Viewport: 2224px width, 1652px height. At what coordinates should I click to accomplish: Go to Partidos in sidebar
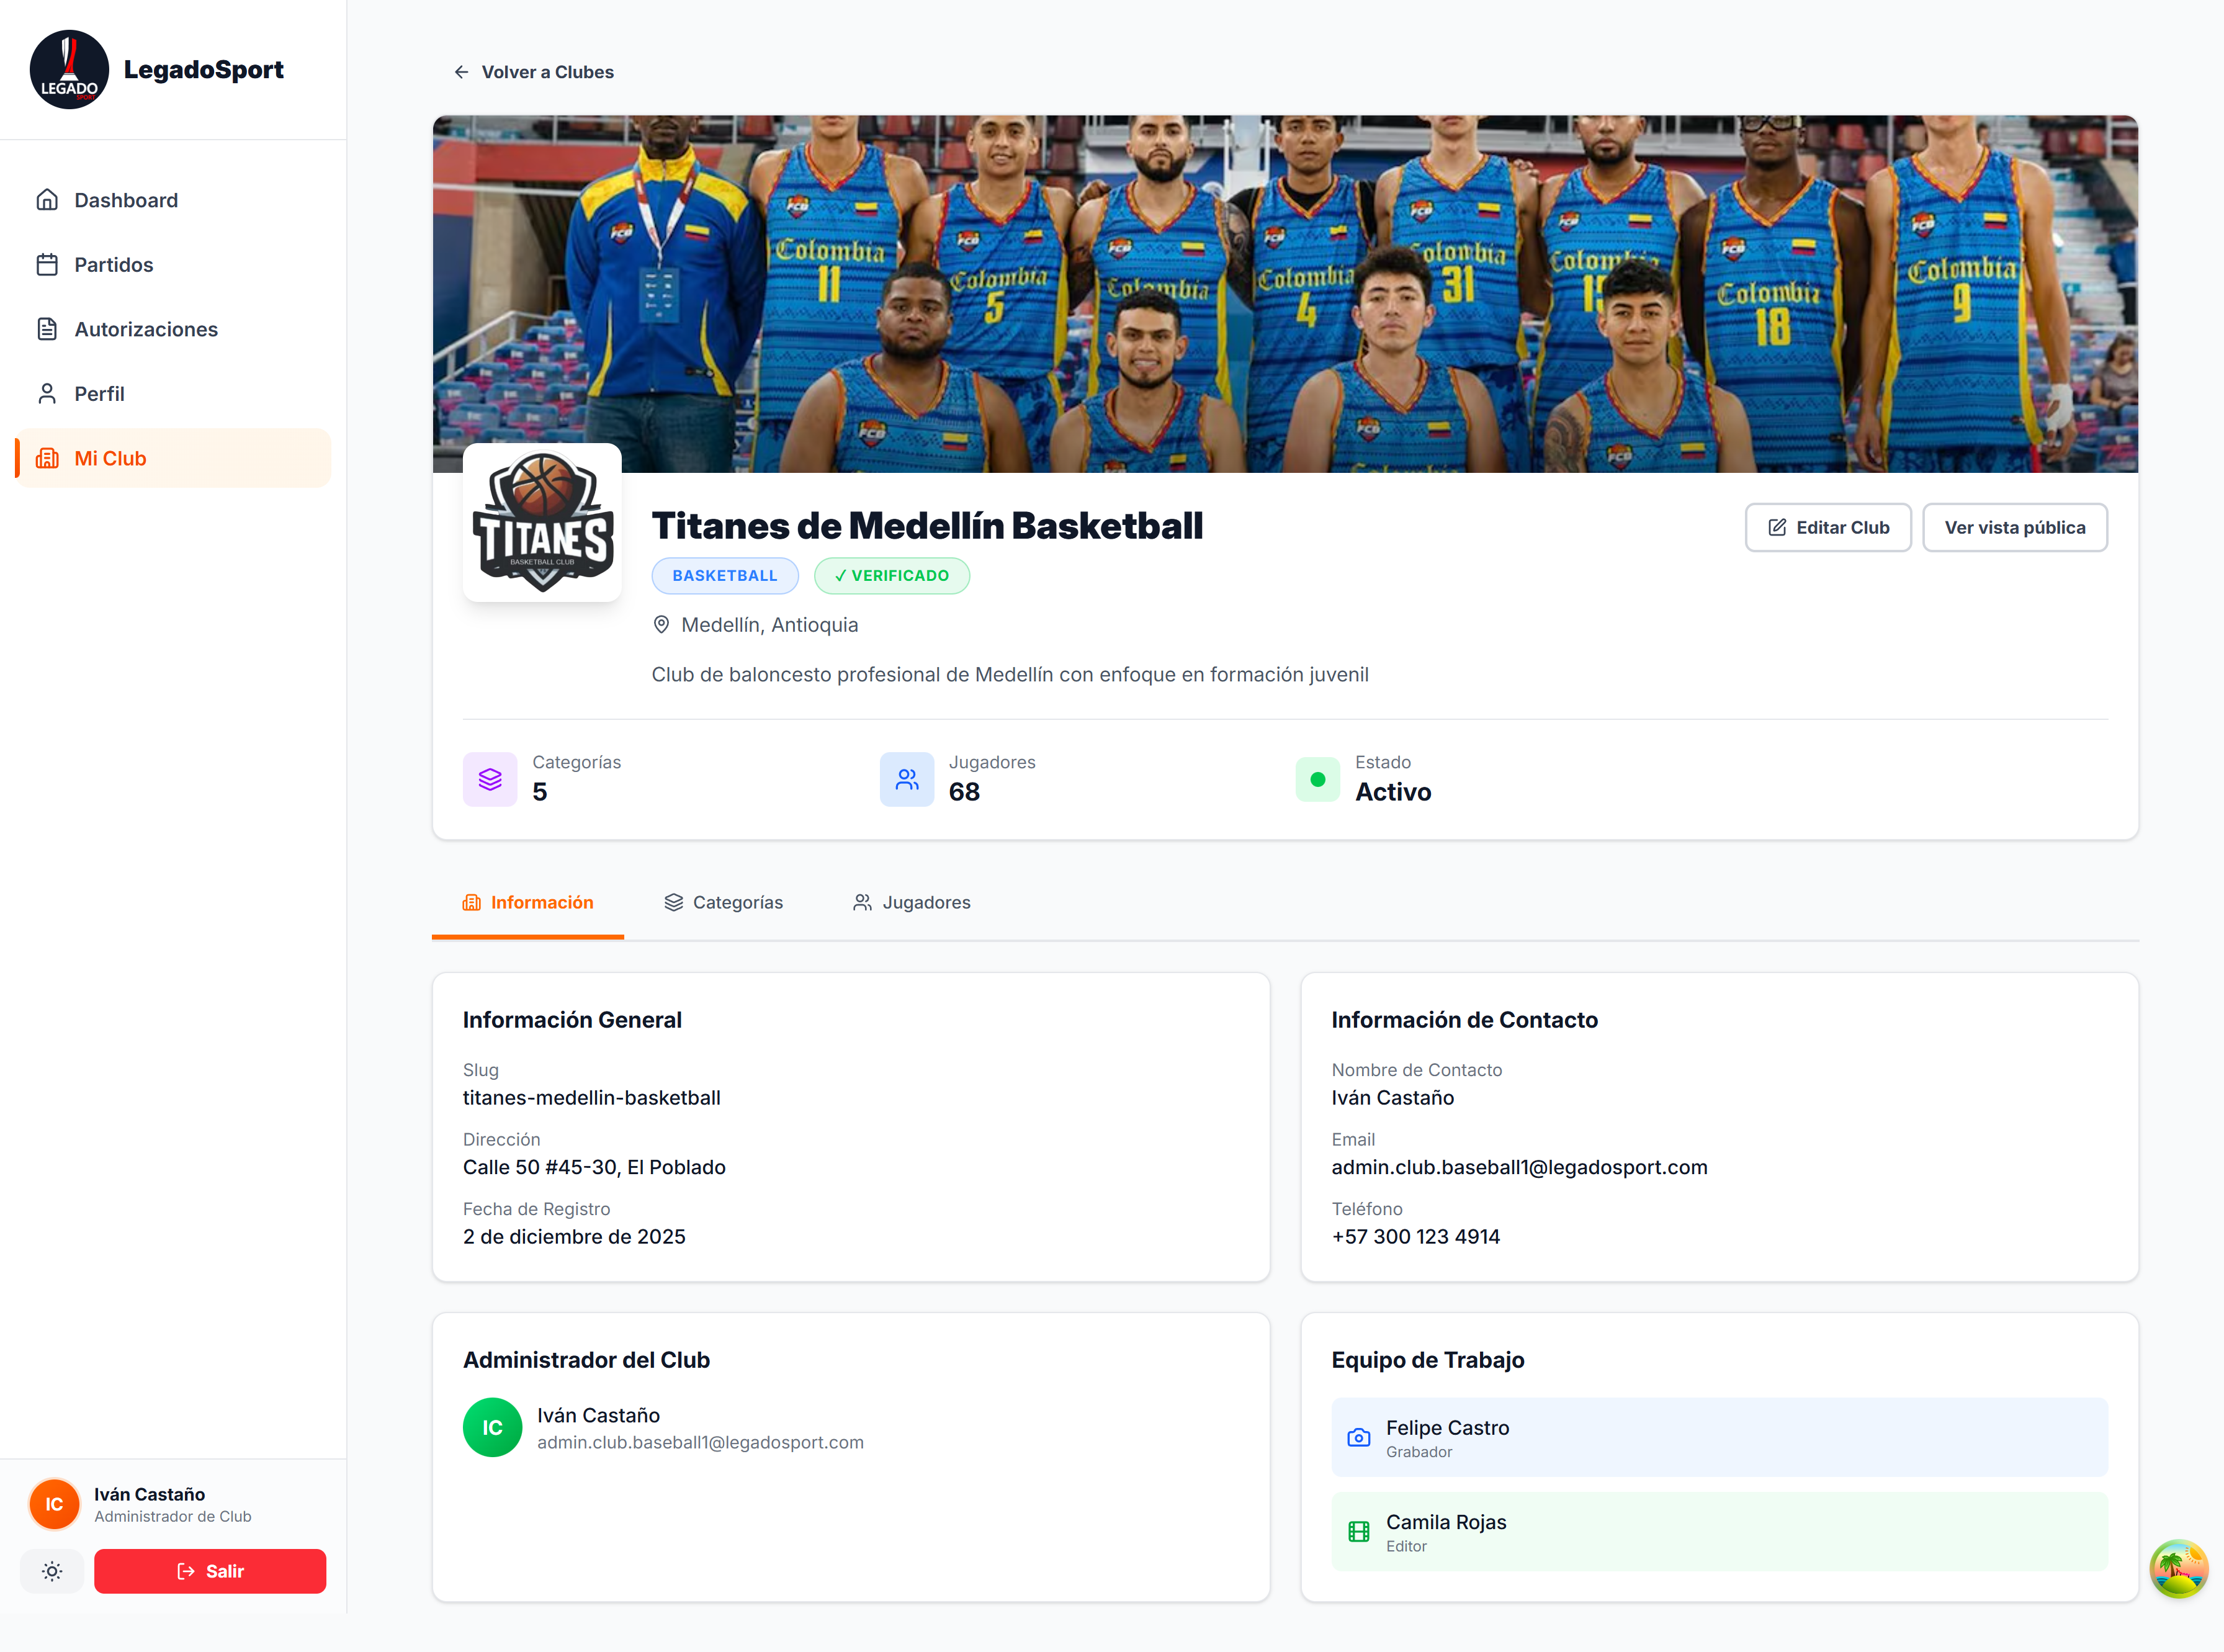[113, 265]
